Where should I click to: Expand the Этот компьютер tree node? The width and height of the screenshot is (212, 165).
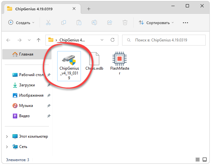click(7, 136)
